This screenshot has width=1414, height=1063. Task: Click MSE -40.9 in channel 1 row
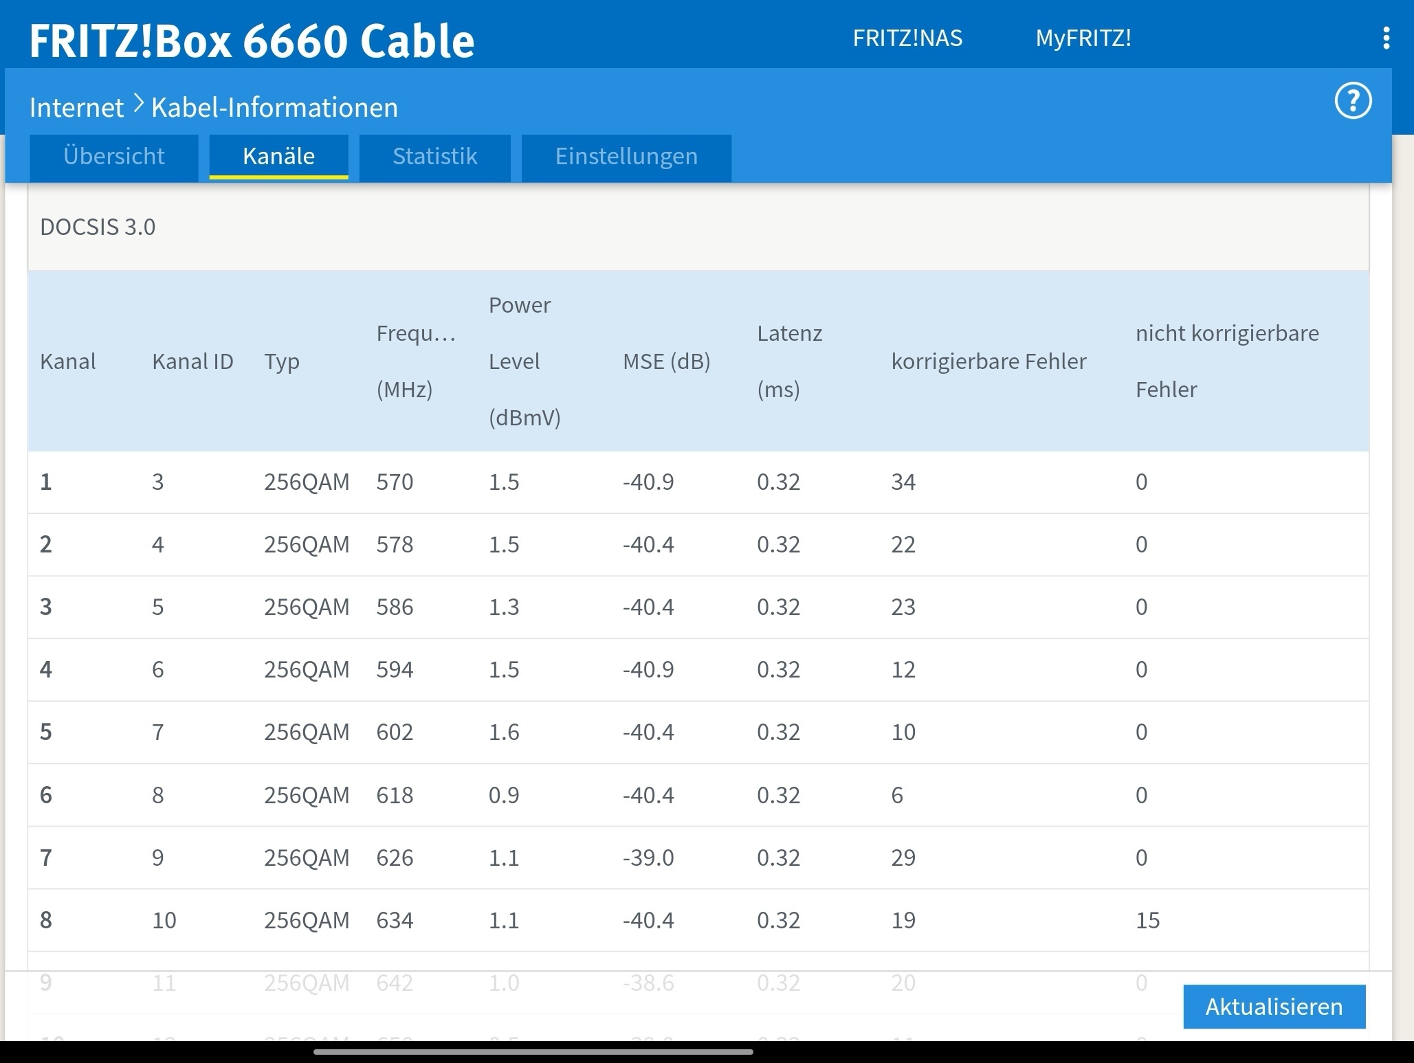point(648,482)
